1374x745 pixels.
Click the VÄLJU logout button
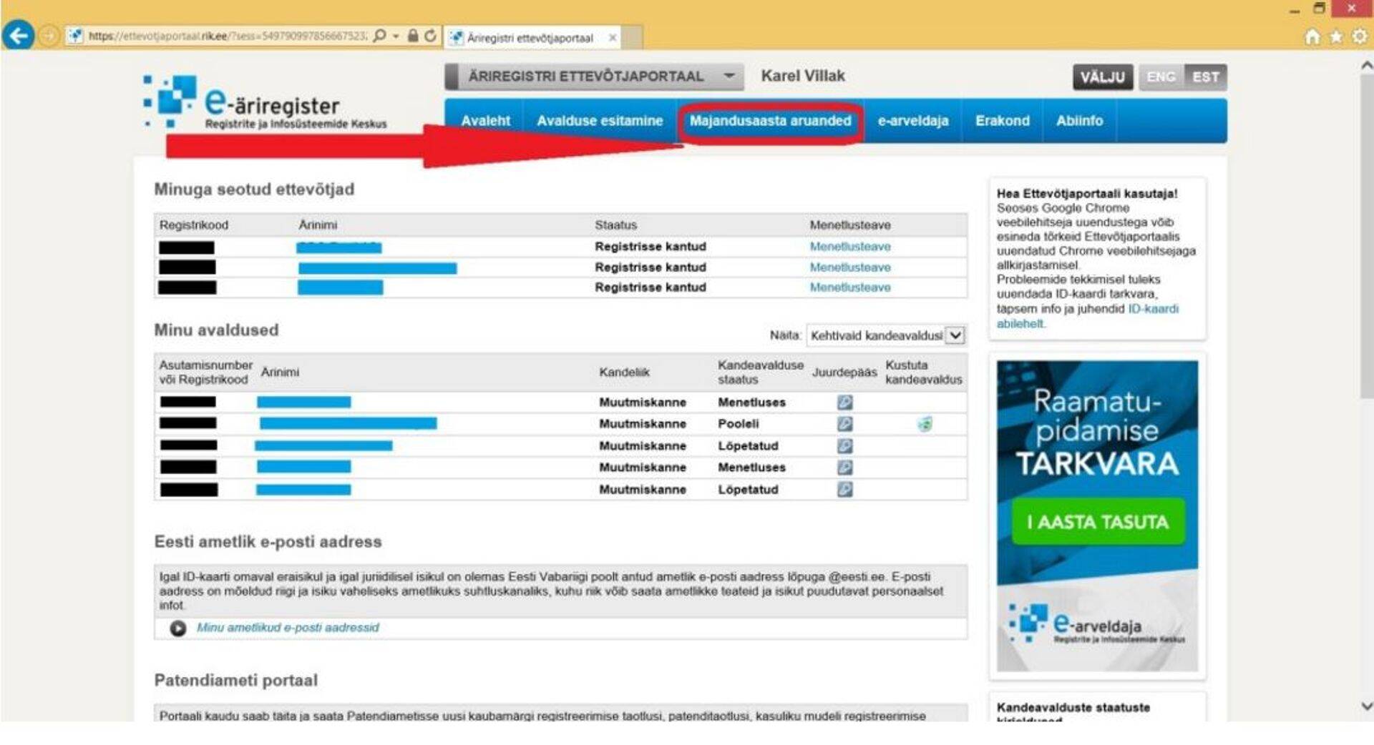1102,77
